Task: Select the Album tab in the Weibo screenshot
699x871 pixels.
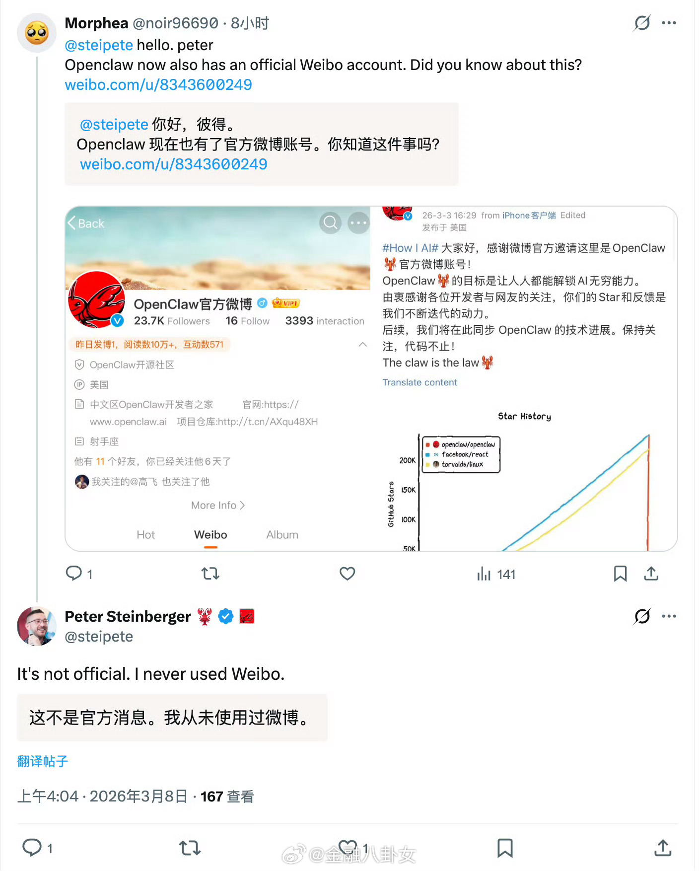Action: [282, 535]
